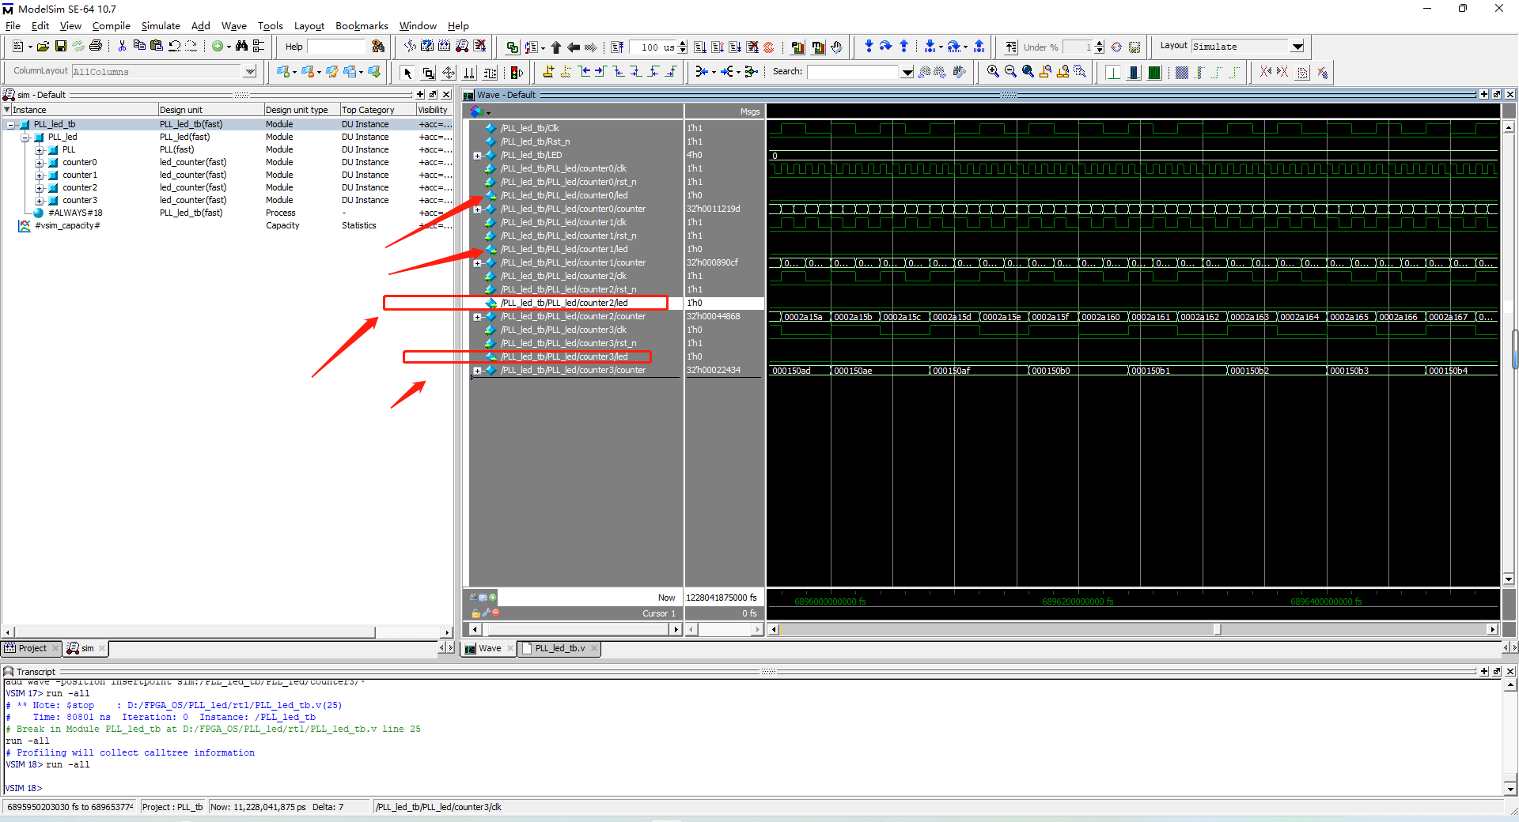Expand the counter2 instance node

[39, 188]
